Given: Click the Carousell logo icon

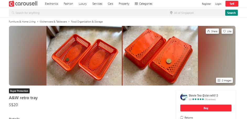Looking at the screenshot, I should [x=12, y=4].
